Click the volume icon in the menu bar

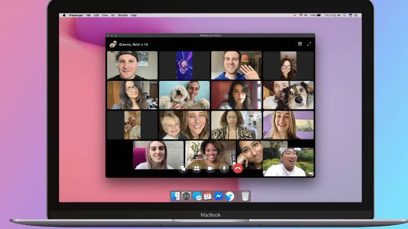[306, 15]
